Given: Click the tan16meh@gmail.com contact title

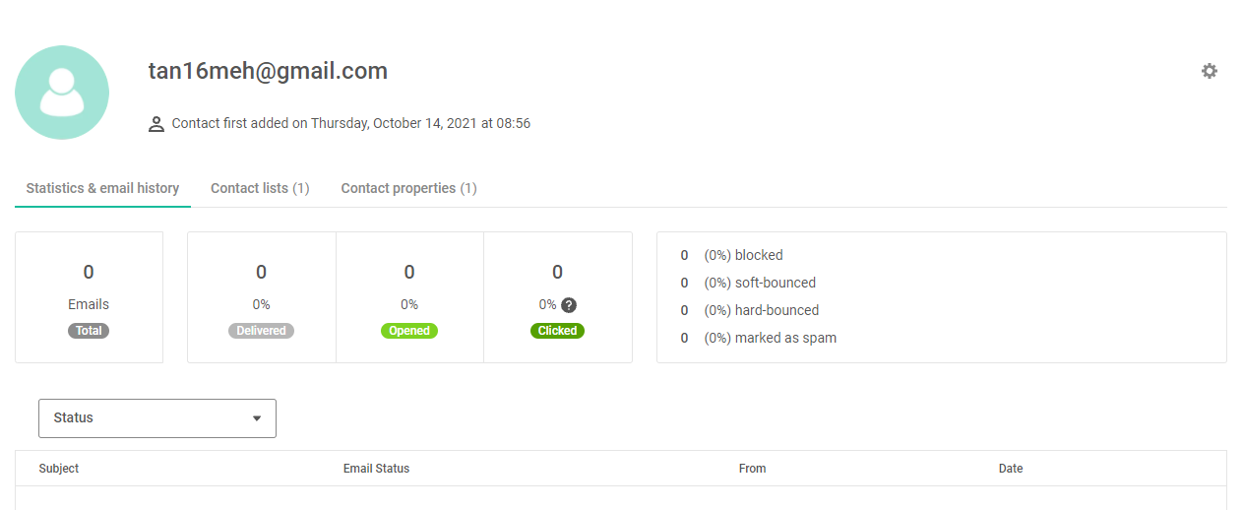Looking at the screenshot, I should pyautogui.click(x=268, y=71).
